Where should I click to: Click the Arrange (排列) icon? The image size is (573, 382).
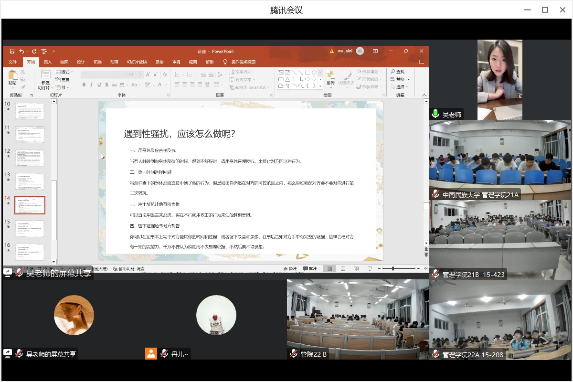[330, 76]
